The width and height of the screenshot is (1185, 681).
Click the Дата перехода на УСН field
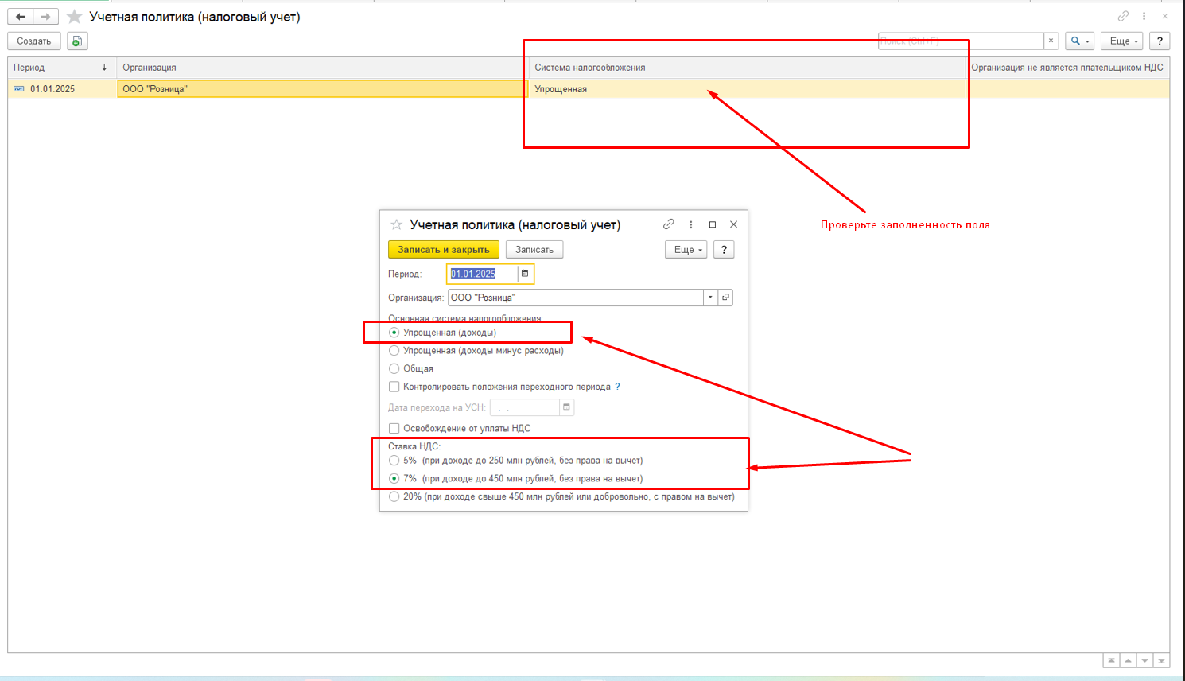(x=525, y=407)
